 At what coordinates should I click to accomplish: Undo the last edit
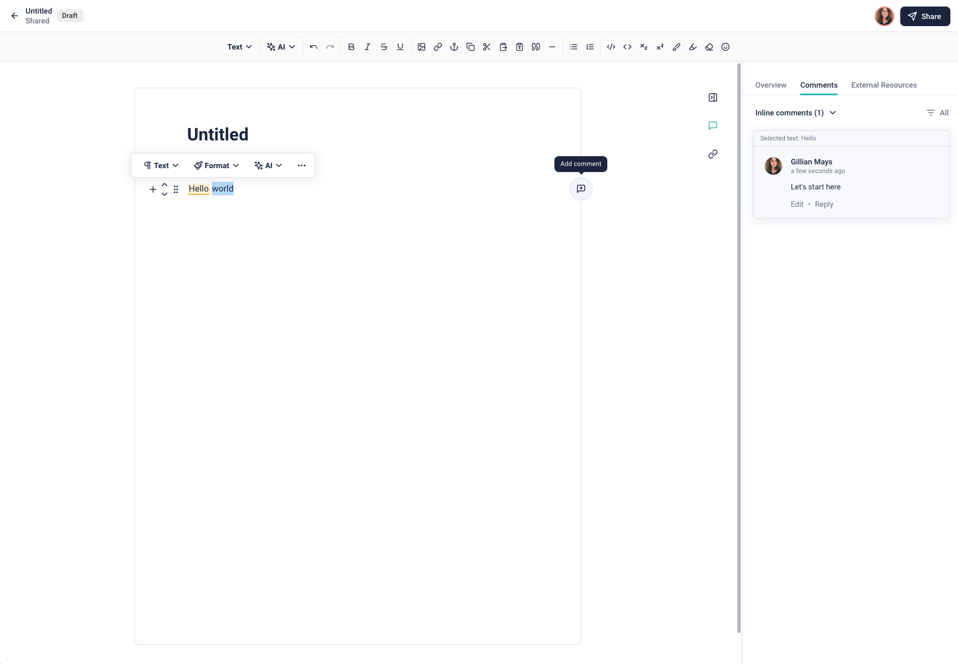[314, 47]
